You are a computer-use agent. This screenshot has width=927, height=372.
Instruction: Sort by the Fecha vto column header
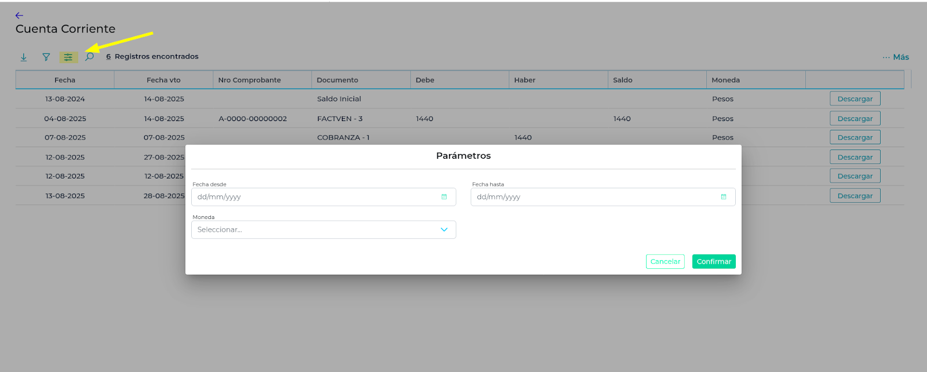click(x=163, y=80)
